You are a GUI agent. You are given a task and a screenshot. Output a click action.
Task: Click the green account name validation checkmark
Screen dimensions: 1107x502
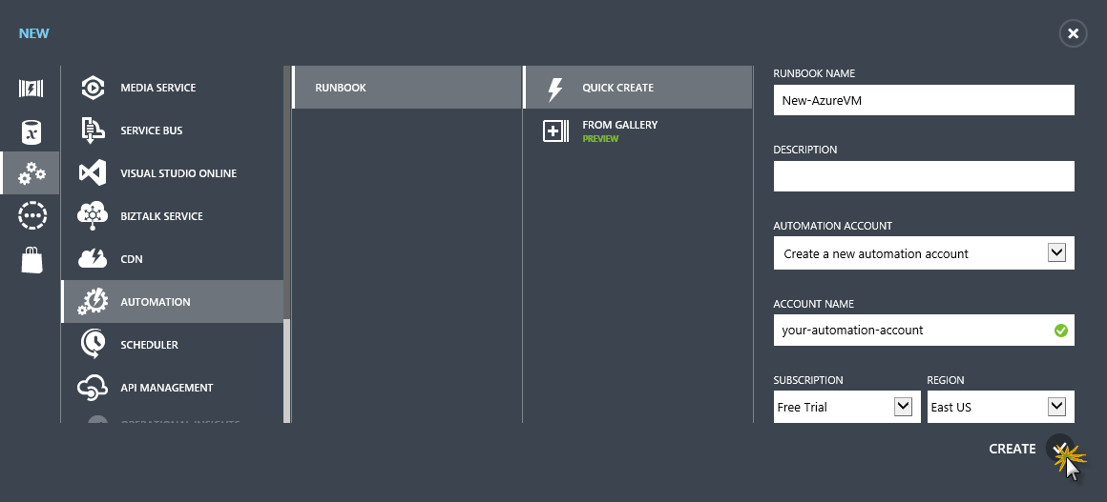(x=1060, y=330)
